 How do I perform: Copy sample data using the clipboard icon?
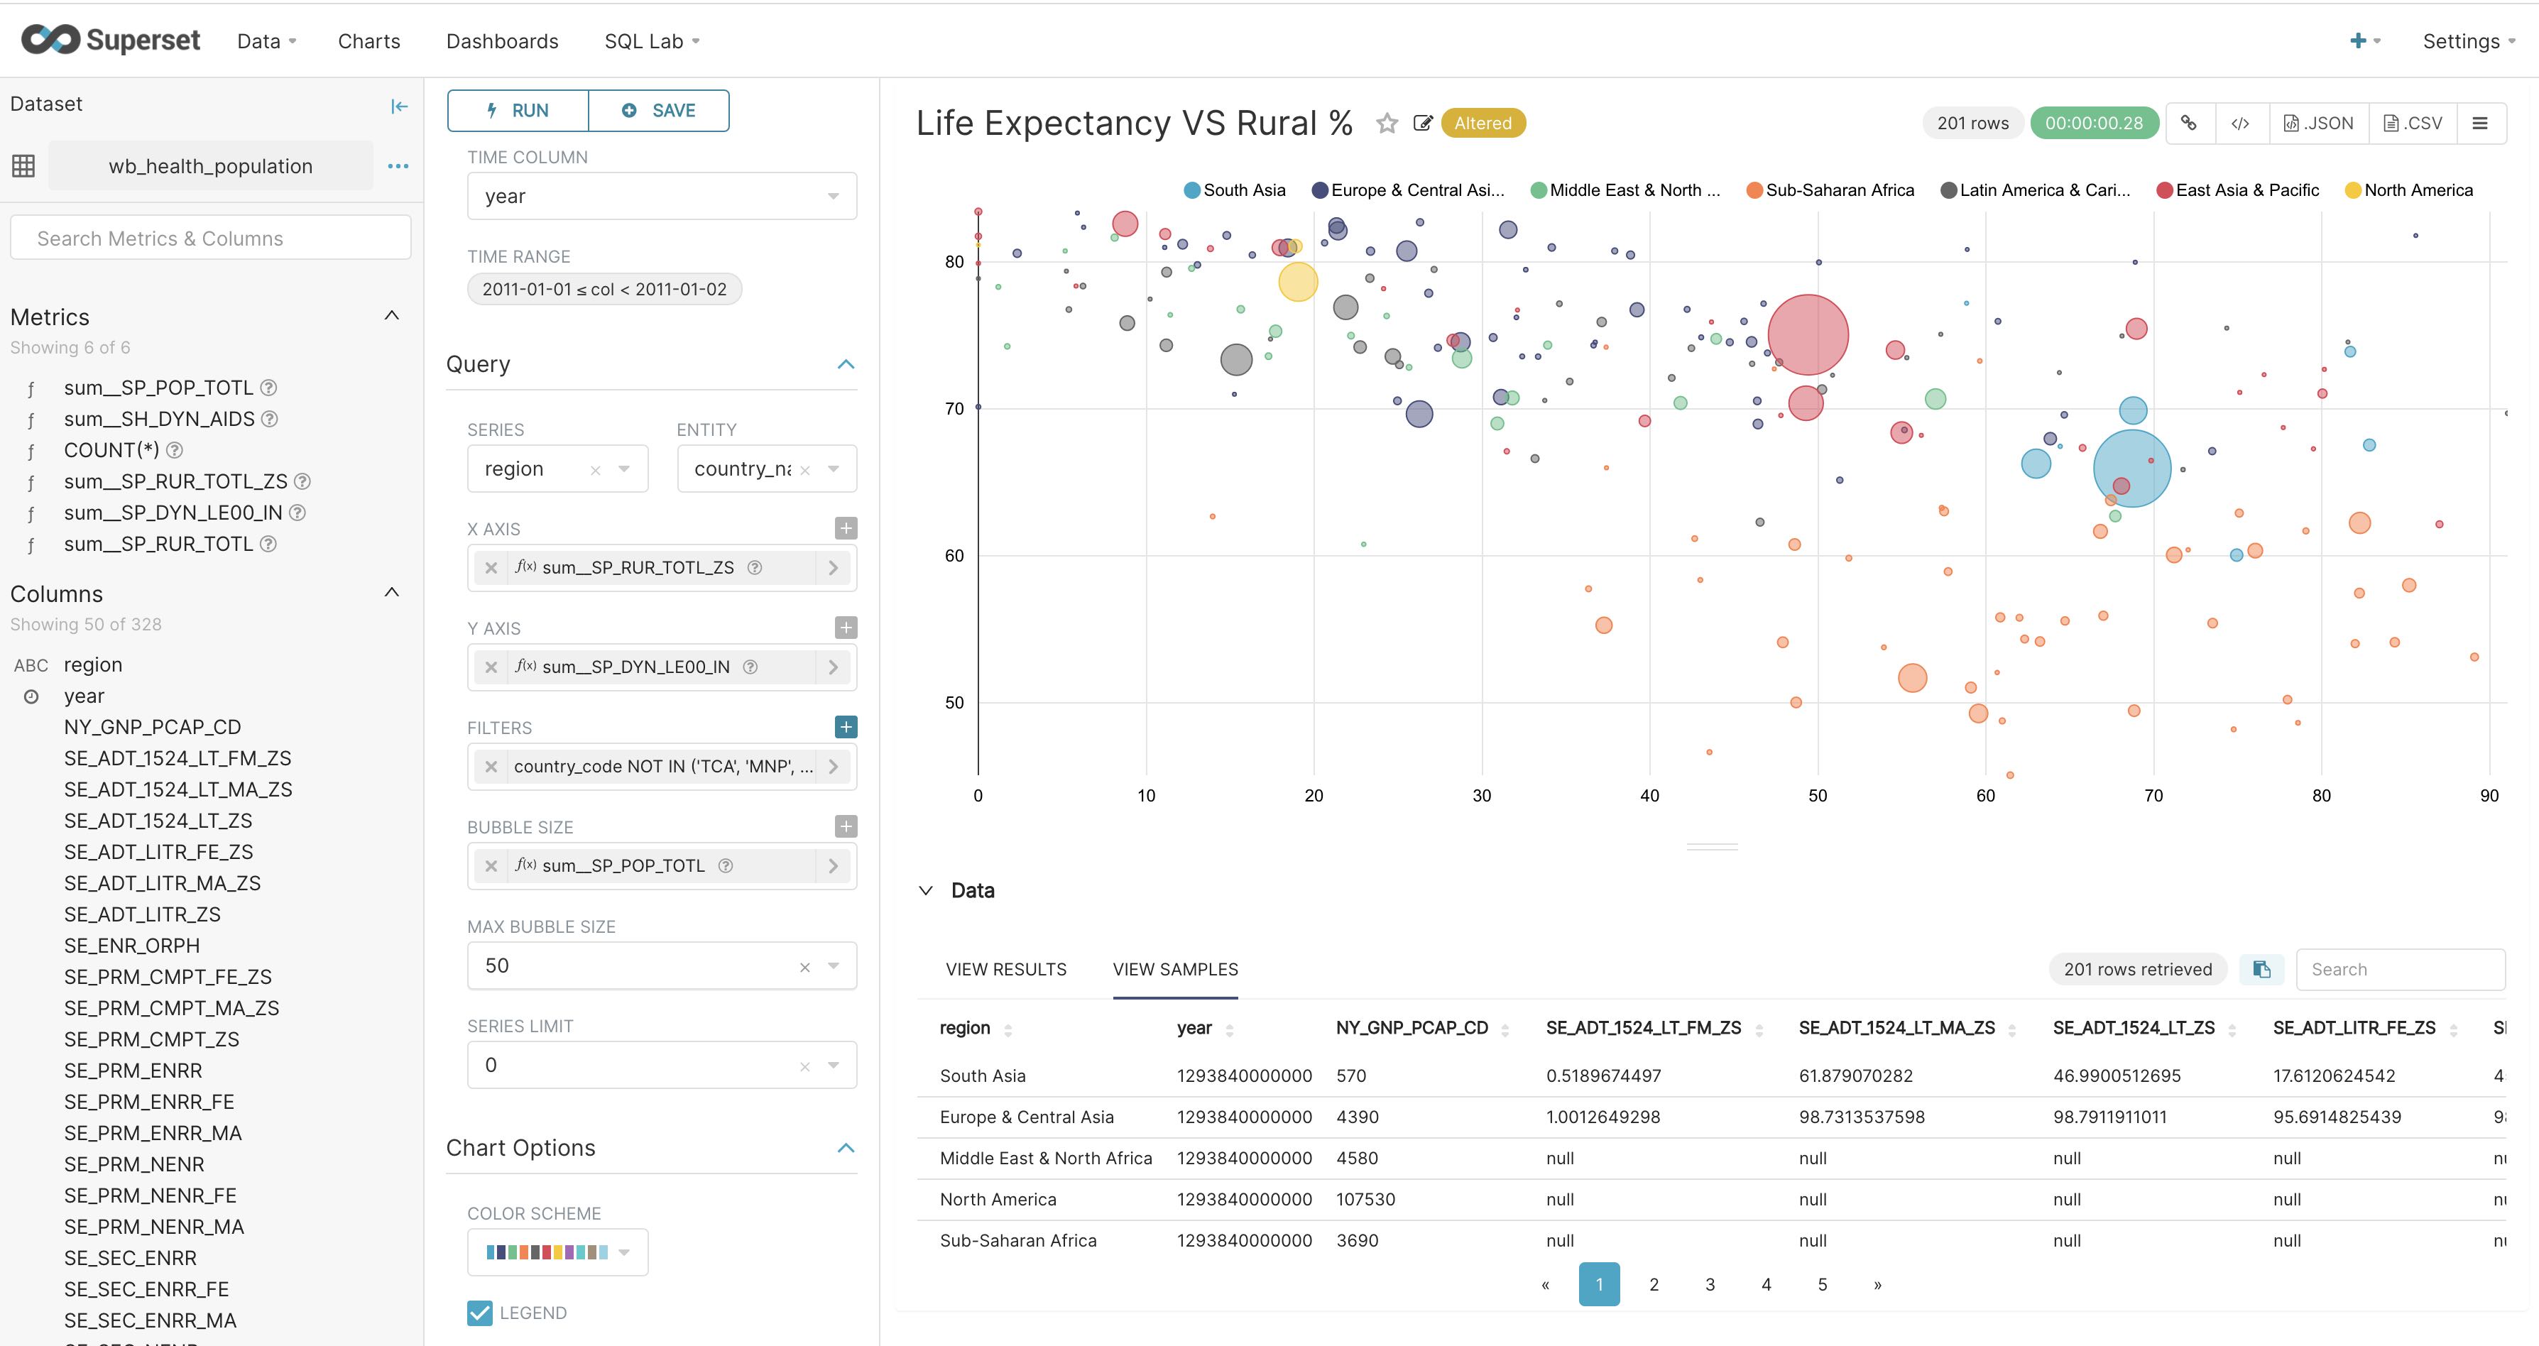(2261, 968)
